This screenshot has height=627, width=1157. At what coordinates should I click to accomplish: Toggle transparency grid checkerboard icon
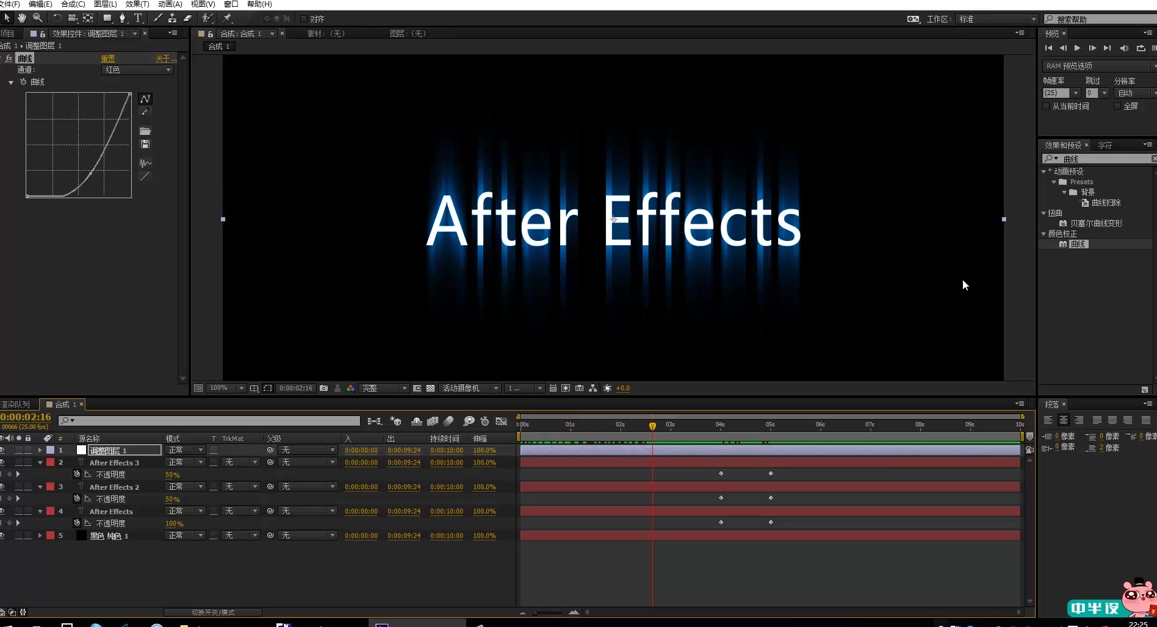click(430, 388)
